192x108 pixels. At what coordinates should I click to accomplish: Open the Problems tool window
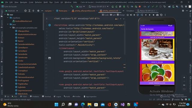pos(34,97)
